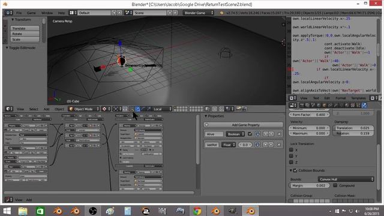384x216 pixels.
Task: Toggle debug info for lastRot property
Action: 257,145
